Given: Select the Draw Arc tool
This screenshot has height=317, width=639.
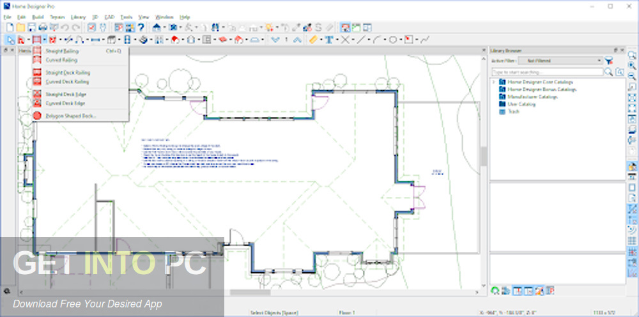Looking at the screenshot, I should (x=377, y=40).
